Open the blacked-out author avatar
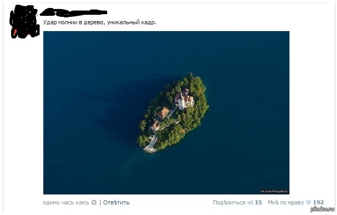The image size is (337, 215). coord(24,22)
